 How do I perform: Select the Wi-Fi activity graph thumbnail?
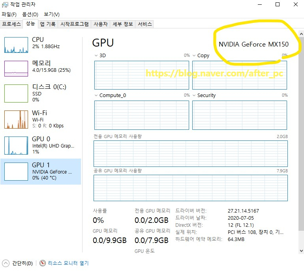(16, 120)
